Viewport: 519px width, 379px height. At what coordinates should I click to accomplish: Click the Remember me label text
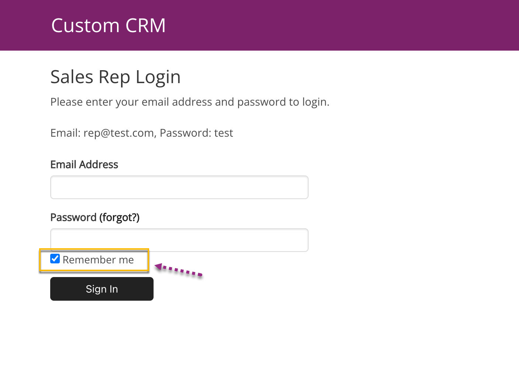pos(98,260)
